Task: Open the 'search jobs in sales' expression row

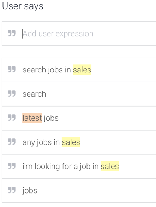Action: pyautogui.click(x=79, y=70)
